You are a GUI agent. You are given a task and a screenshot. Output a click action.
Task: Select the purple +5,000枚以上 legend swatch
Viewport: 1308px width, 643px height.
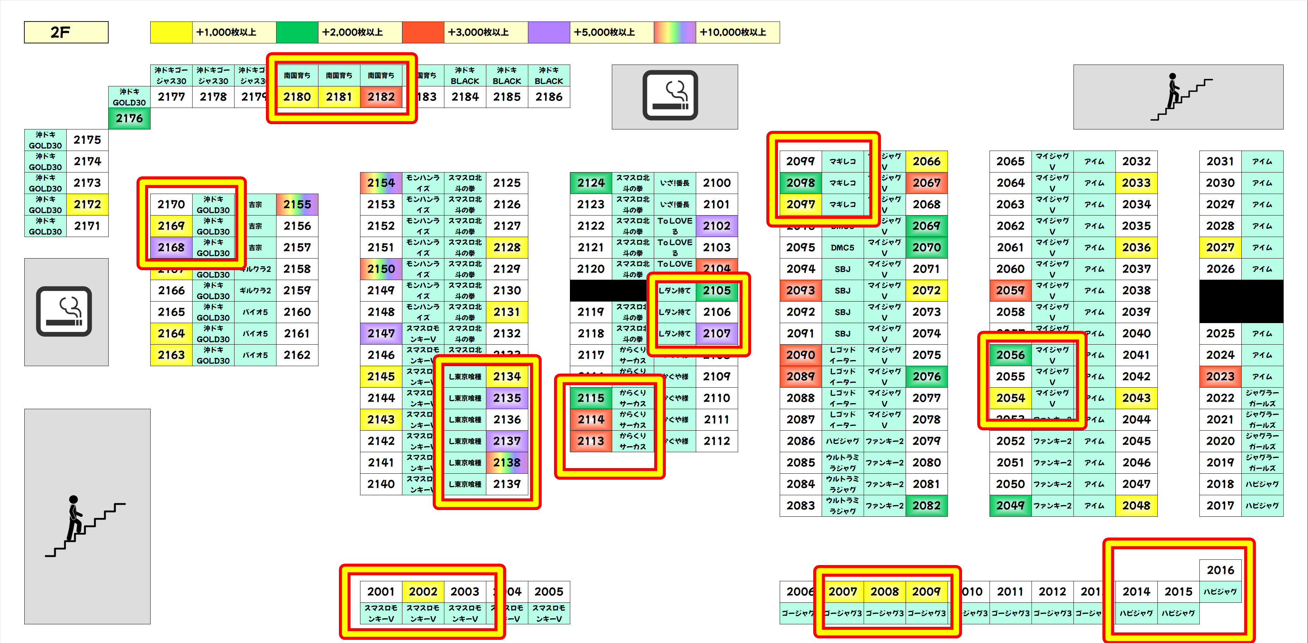point(549,32)
